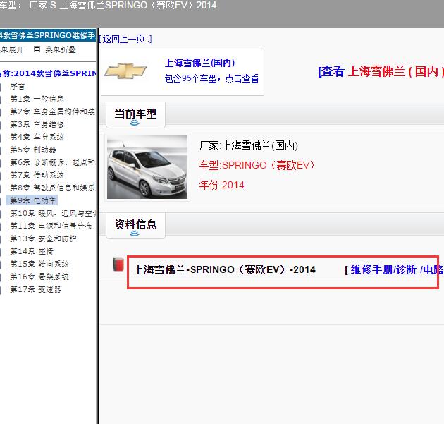This screenshot has height=424, width=444.
Task: Open 第15章 转向系统 chapter
Action: point(39,264)
